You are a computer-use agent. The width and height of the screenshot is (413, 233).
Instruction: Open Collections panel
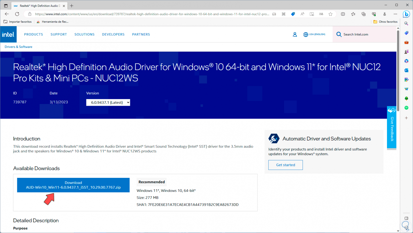[x=363, y=14]
